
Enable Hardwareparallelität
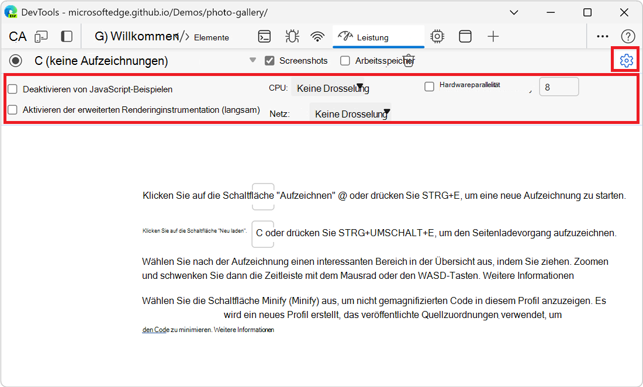(x=430, y=86)
